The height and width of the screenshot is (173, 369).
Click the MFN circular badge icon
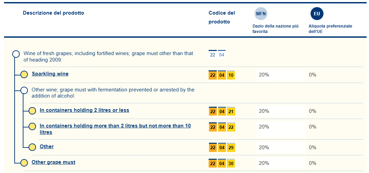click(261, 14)
